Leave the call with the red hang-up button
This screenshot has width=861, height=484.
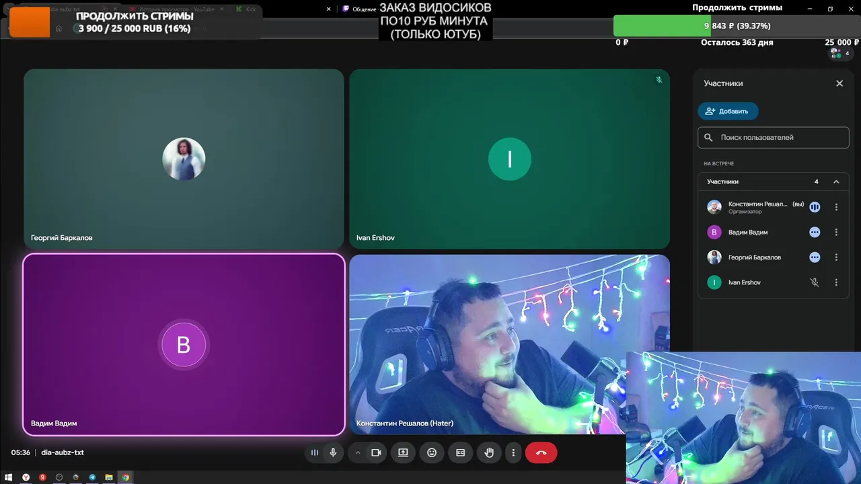point(541,452)
